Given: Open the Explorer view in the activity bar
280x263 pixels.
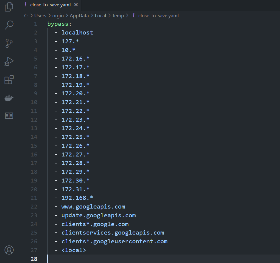Looking at the screenshot, I should 9,7.
